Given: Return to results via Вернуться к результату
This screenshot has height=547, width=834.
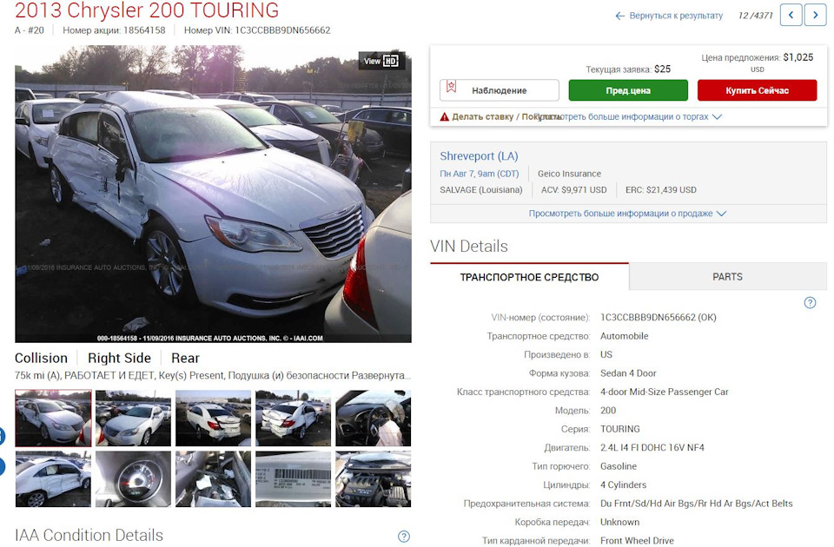Looking at the screenshot, I should coord(669,16).
